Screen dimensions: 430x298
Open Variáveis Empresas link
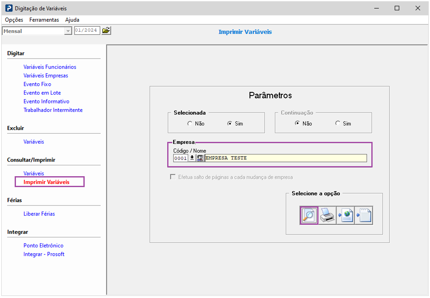tap(46, 76)
